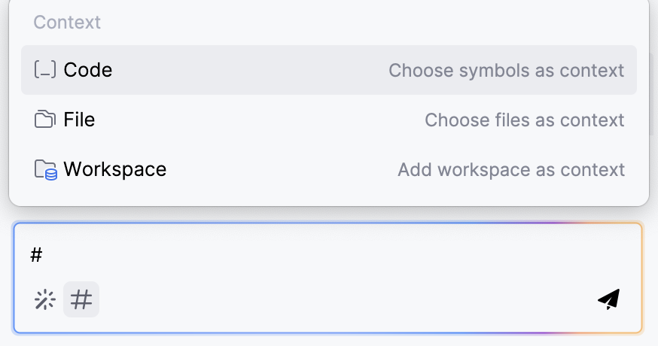Click "Add workspace as context" text
This screenshot has height=346, width=658.
(510, 170)
